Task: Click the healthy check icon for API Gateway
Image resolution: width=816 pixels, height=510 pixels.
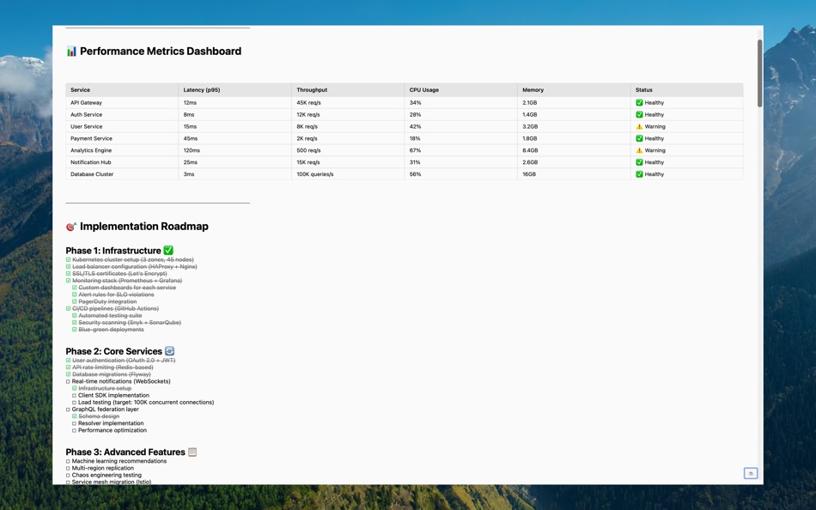Action: coord(638,102)
